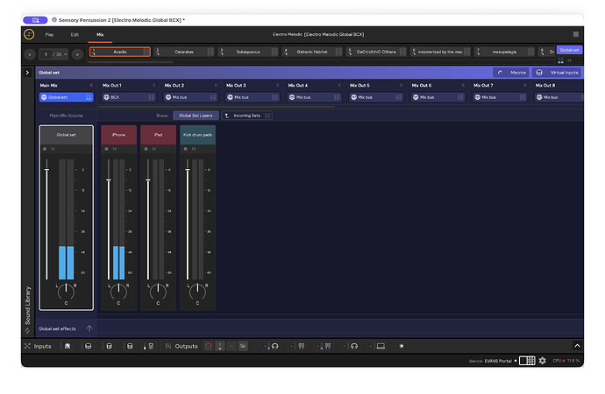Select the ElaCtrolithiC Cithara kit slot
The height and width of the screenshot is (394, 605).
pos(376,52)
